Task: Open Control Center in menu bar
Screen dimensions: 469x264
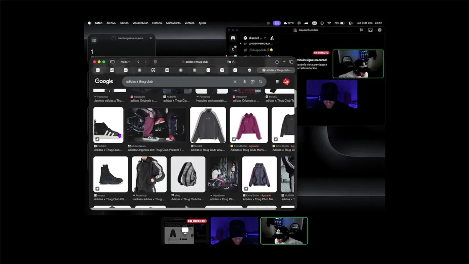Action: [x=350, y=23]
